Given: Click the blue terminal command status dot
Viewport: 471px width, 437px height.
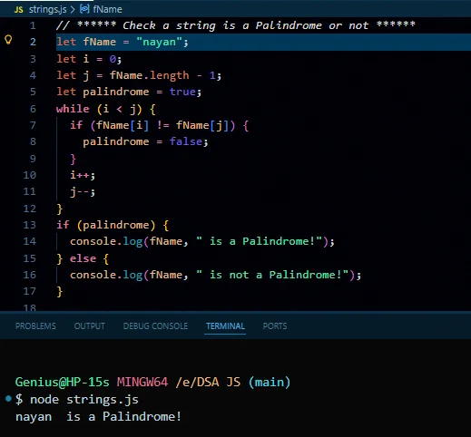Looking at the screenshot, I should pyautogui.click(x=8, y=399).
